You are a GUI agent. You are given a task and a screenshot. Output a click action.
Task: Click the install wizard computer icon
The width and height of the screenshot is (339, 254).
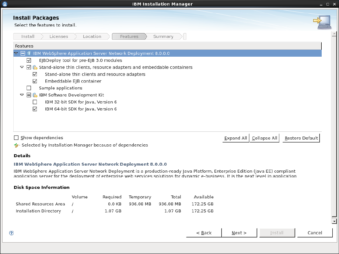[322, 22]
